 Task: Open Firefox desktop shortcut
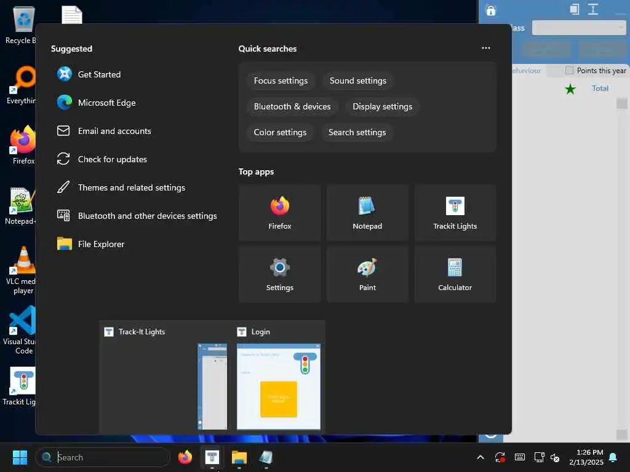pos(23,145)
